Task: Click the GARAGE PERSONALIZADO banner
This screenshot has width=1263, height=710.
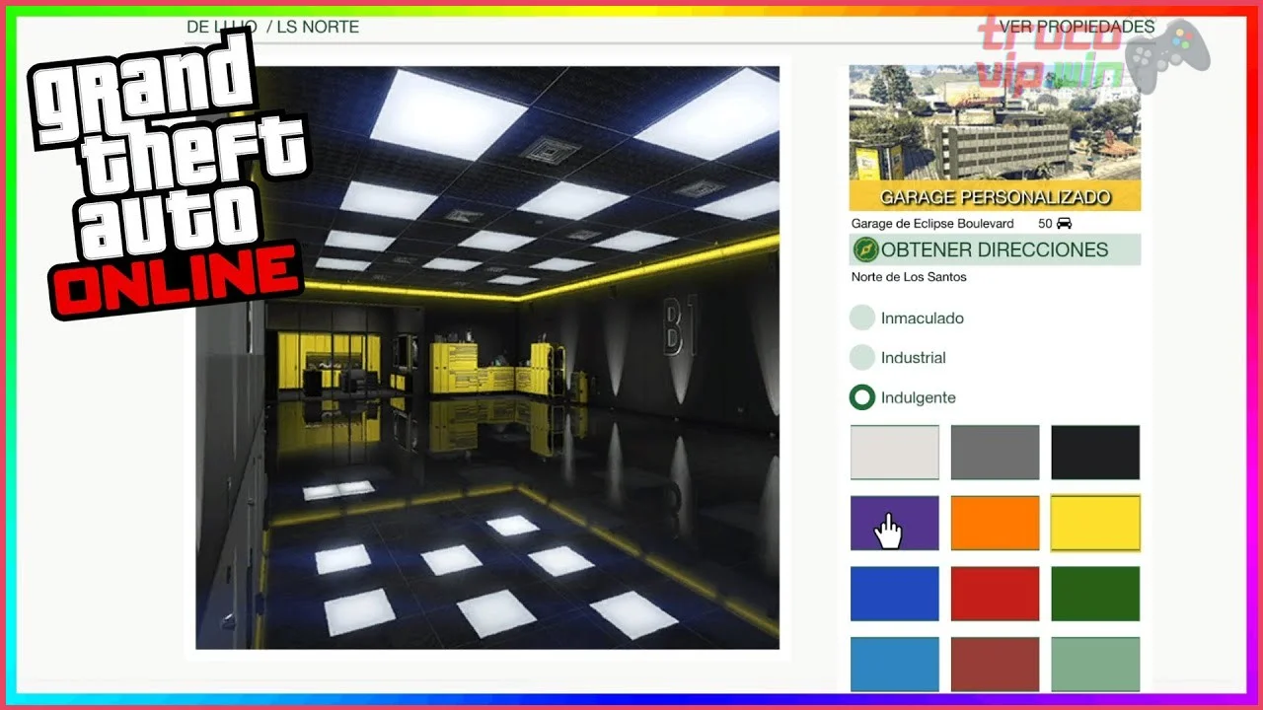Action: coord(995,196)
